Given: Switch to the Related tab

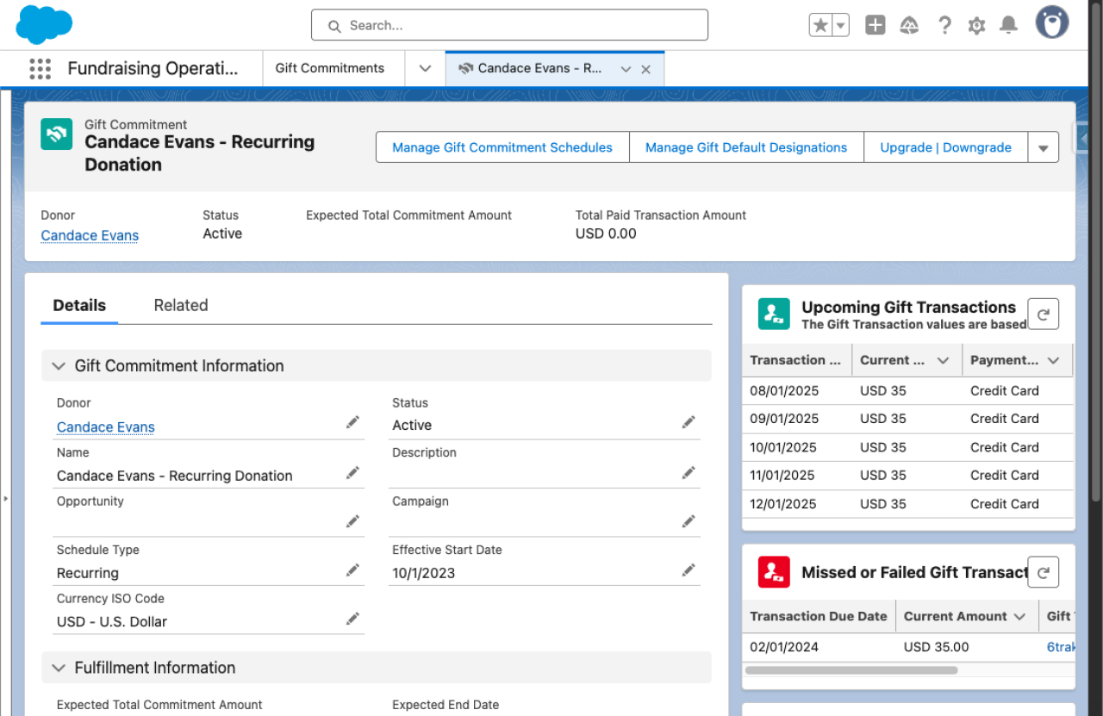Looking at the screenshot, I should point(181,306).
